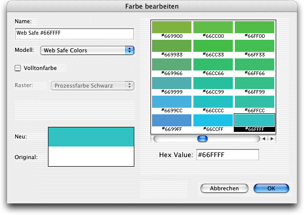Open the disabled Raster dropdown Prozessfarbe Schwarz

[92, 86]
